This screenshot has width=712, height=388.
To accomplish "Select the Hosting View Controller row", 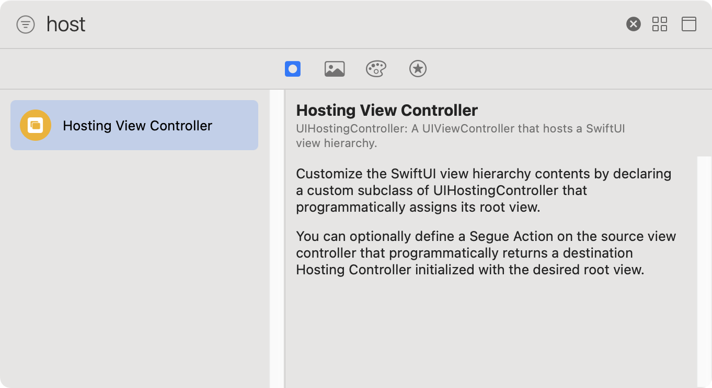I will 134,125.
